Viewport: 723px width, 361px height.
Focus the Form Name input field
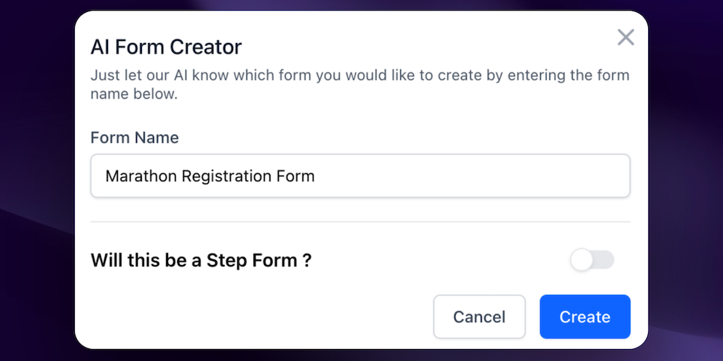[360, 176]
